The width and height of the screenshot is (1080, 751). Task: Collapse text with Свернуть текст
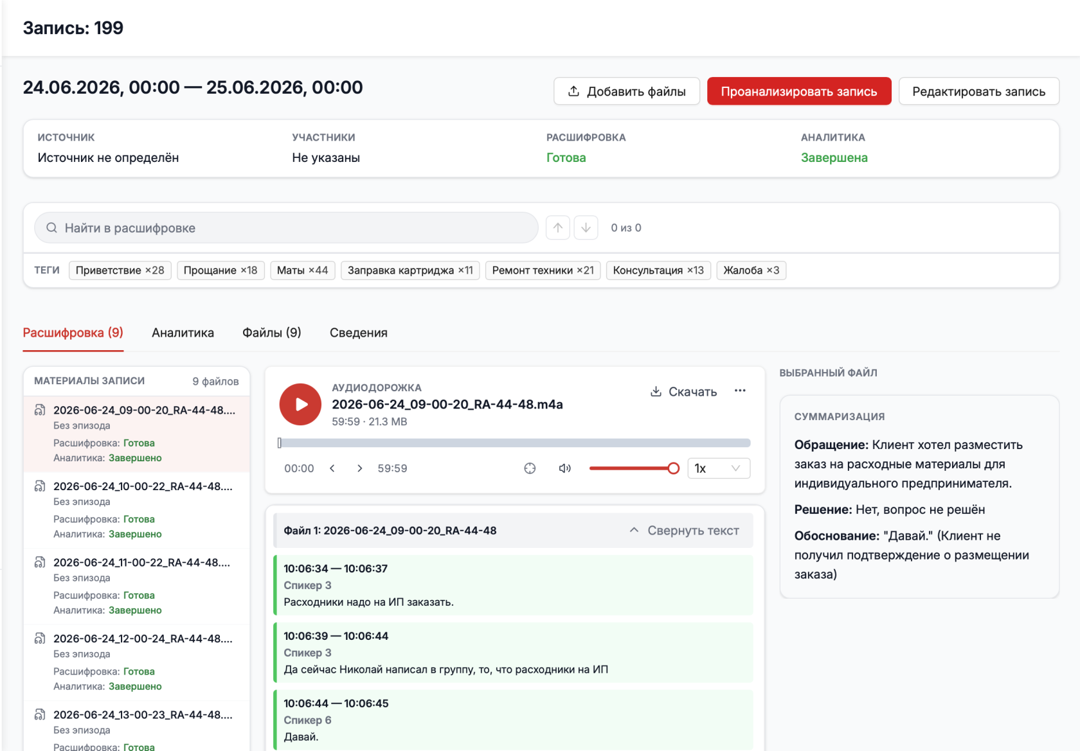[x=684, y=531]
